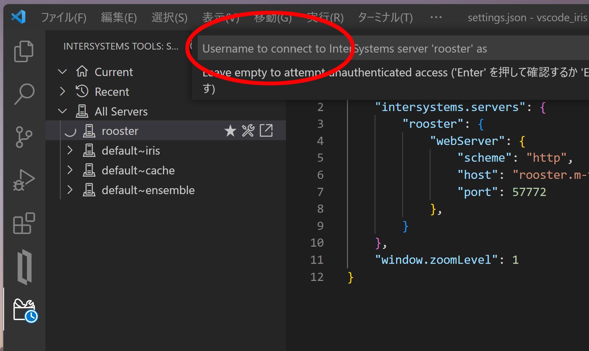The width and height of the screenshot is (589, 351).
Task: Expand the Recent servers section
Action: pyautogui.click(x=63, y=92)
